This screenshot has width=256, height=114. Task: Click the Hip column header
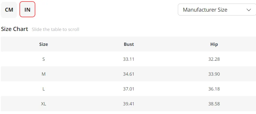(214, 44)
